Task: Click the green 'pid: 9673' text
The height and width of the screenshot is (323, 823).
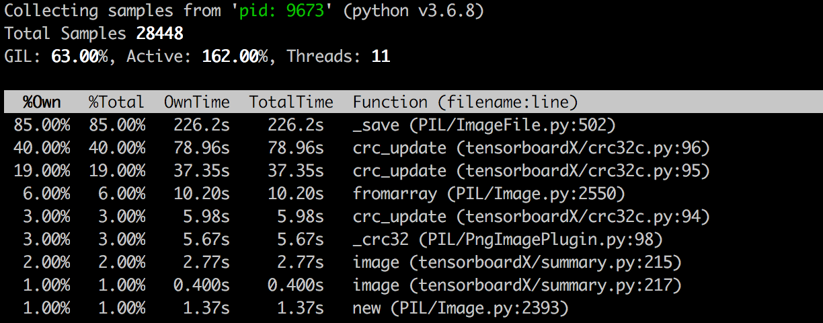Action: [282, 11]
